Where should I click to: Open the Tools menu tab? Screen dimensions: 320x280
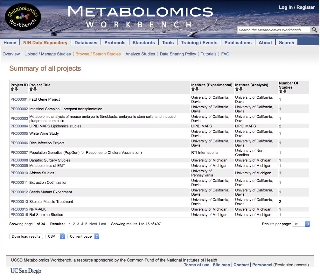168,42
